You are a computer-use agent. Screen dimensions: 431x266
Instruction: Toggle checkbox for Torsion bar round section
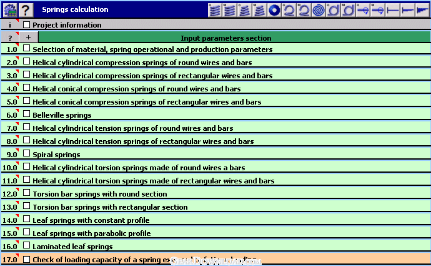[x=26, y=193]
